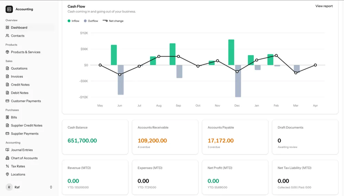
Task: Click the 'Awaiting review' label
Action: 287,147
